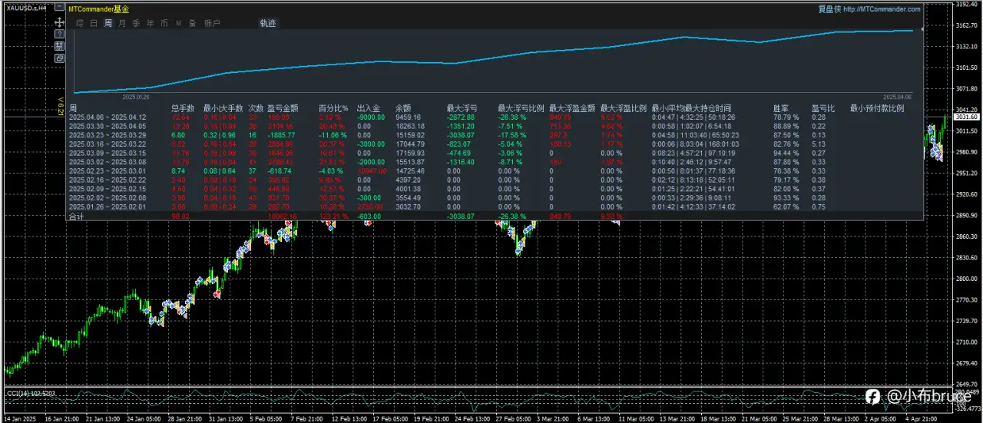Select the 周 weekly tab

click(108, 23)
